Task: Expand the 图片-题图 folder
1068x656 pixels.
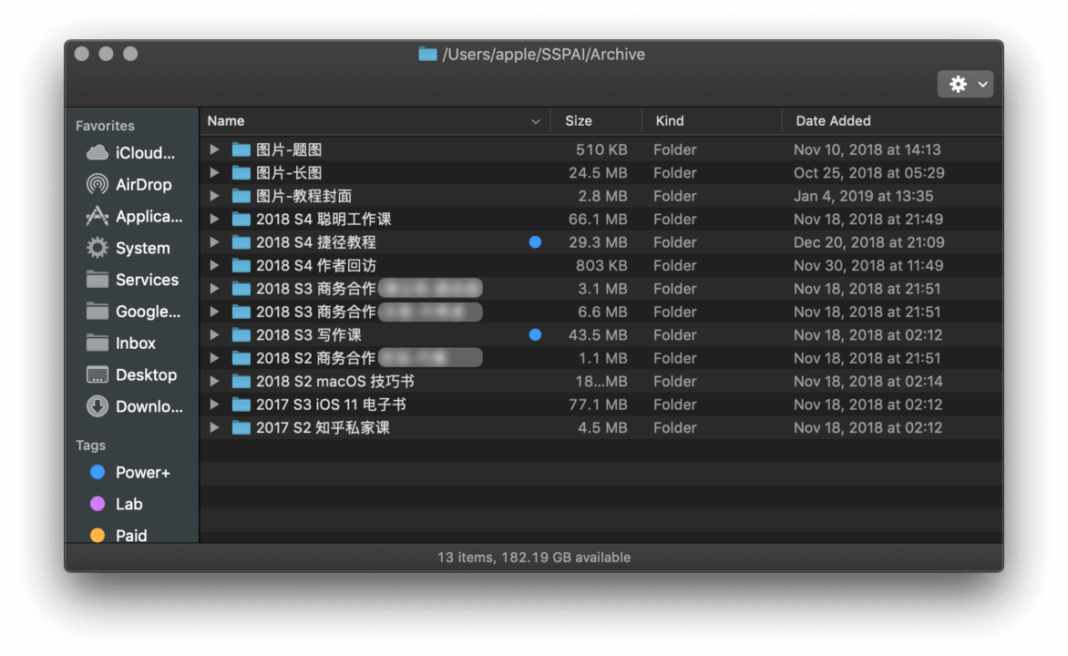Action: (214, 149)
